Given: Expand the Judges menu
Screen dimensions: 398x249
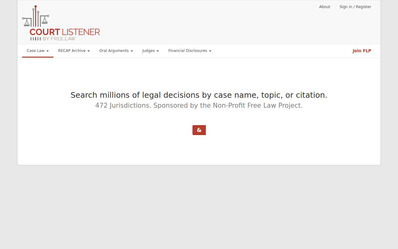Looking at the screenshot, I should (150, 51).
